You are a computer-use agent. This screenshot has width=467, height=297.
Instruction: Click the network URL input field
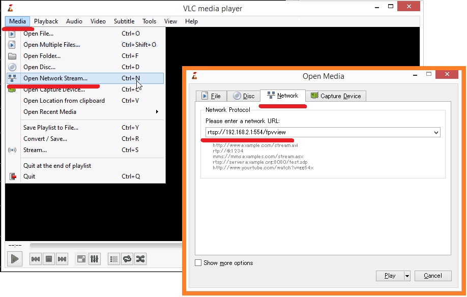coord(315,133)
